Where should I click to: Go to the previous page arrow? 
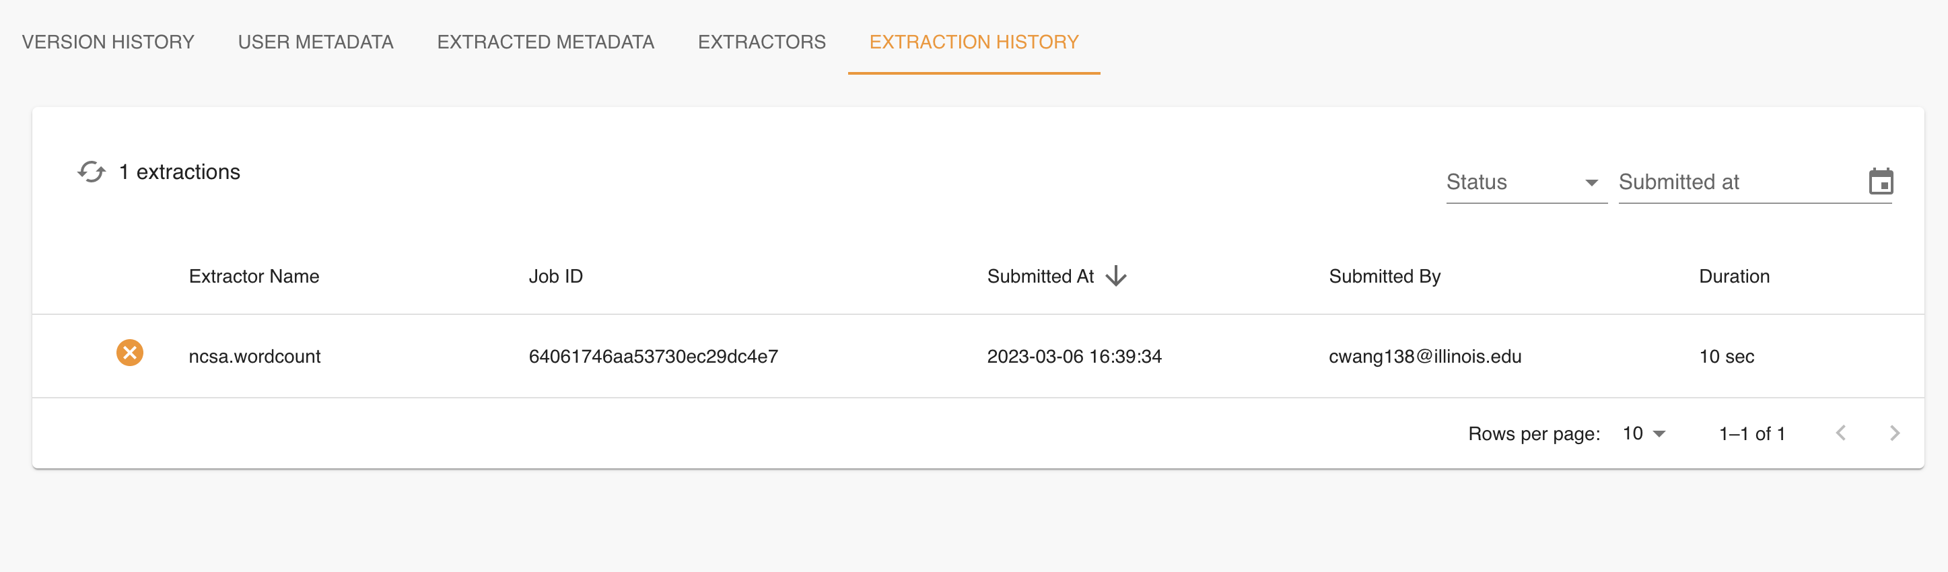point(1840,433)
